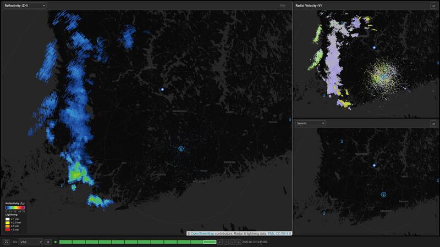This screenshot has width=440, height=247.
Task: Open the CC-BY-4.0 license link
Action: pos(283,234)
